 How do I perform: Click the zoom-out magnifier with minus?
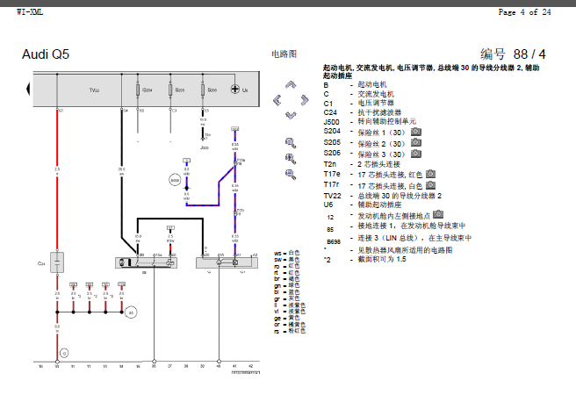click(291, 175)
